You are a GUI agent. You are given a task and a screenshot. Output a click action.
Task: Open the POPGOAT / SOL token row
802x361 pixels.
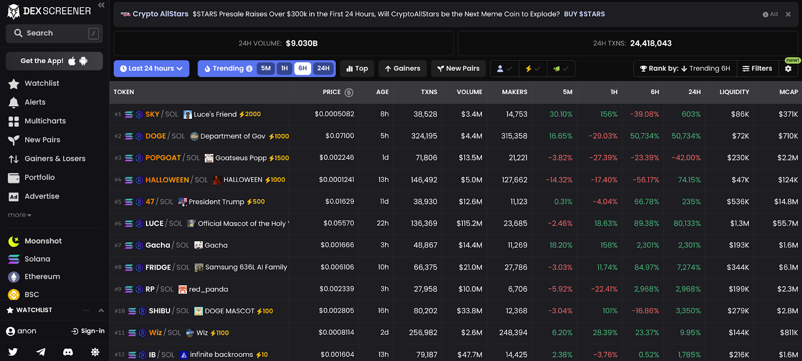[456, 158]
